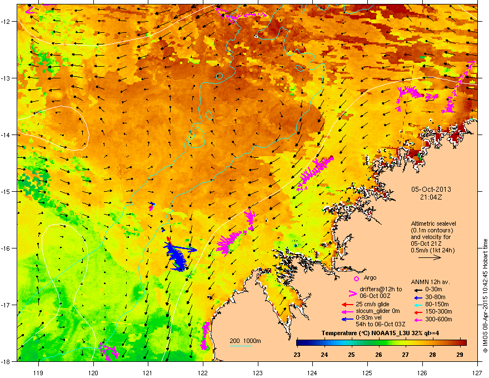Click the longitude axis label 121

click(148, 372)
